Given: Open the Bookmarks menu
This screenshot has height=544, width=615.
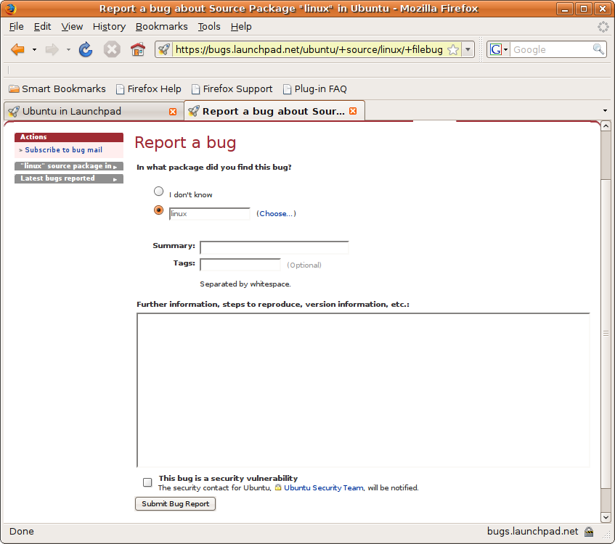Looking at the screenshot, I should click(161, 26).
